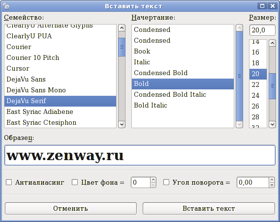Screen dimensions: 280x222
Task: Increase the Цвет фона value with the up arrow
Action: 153,180
